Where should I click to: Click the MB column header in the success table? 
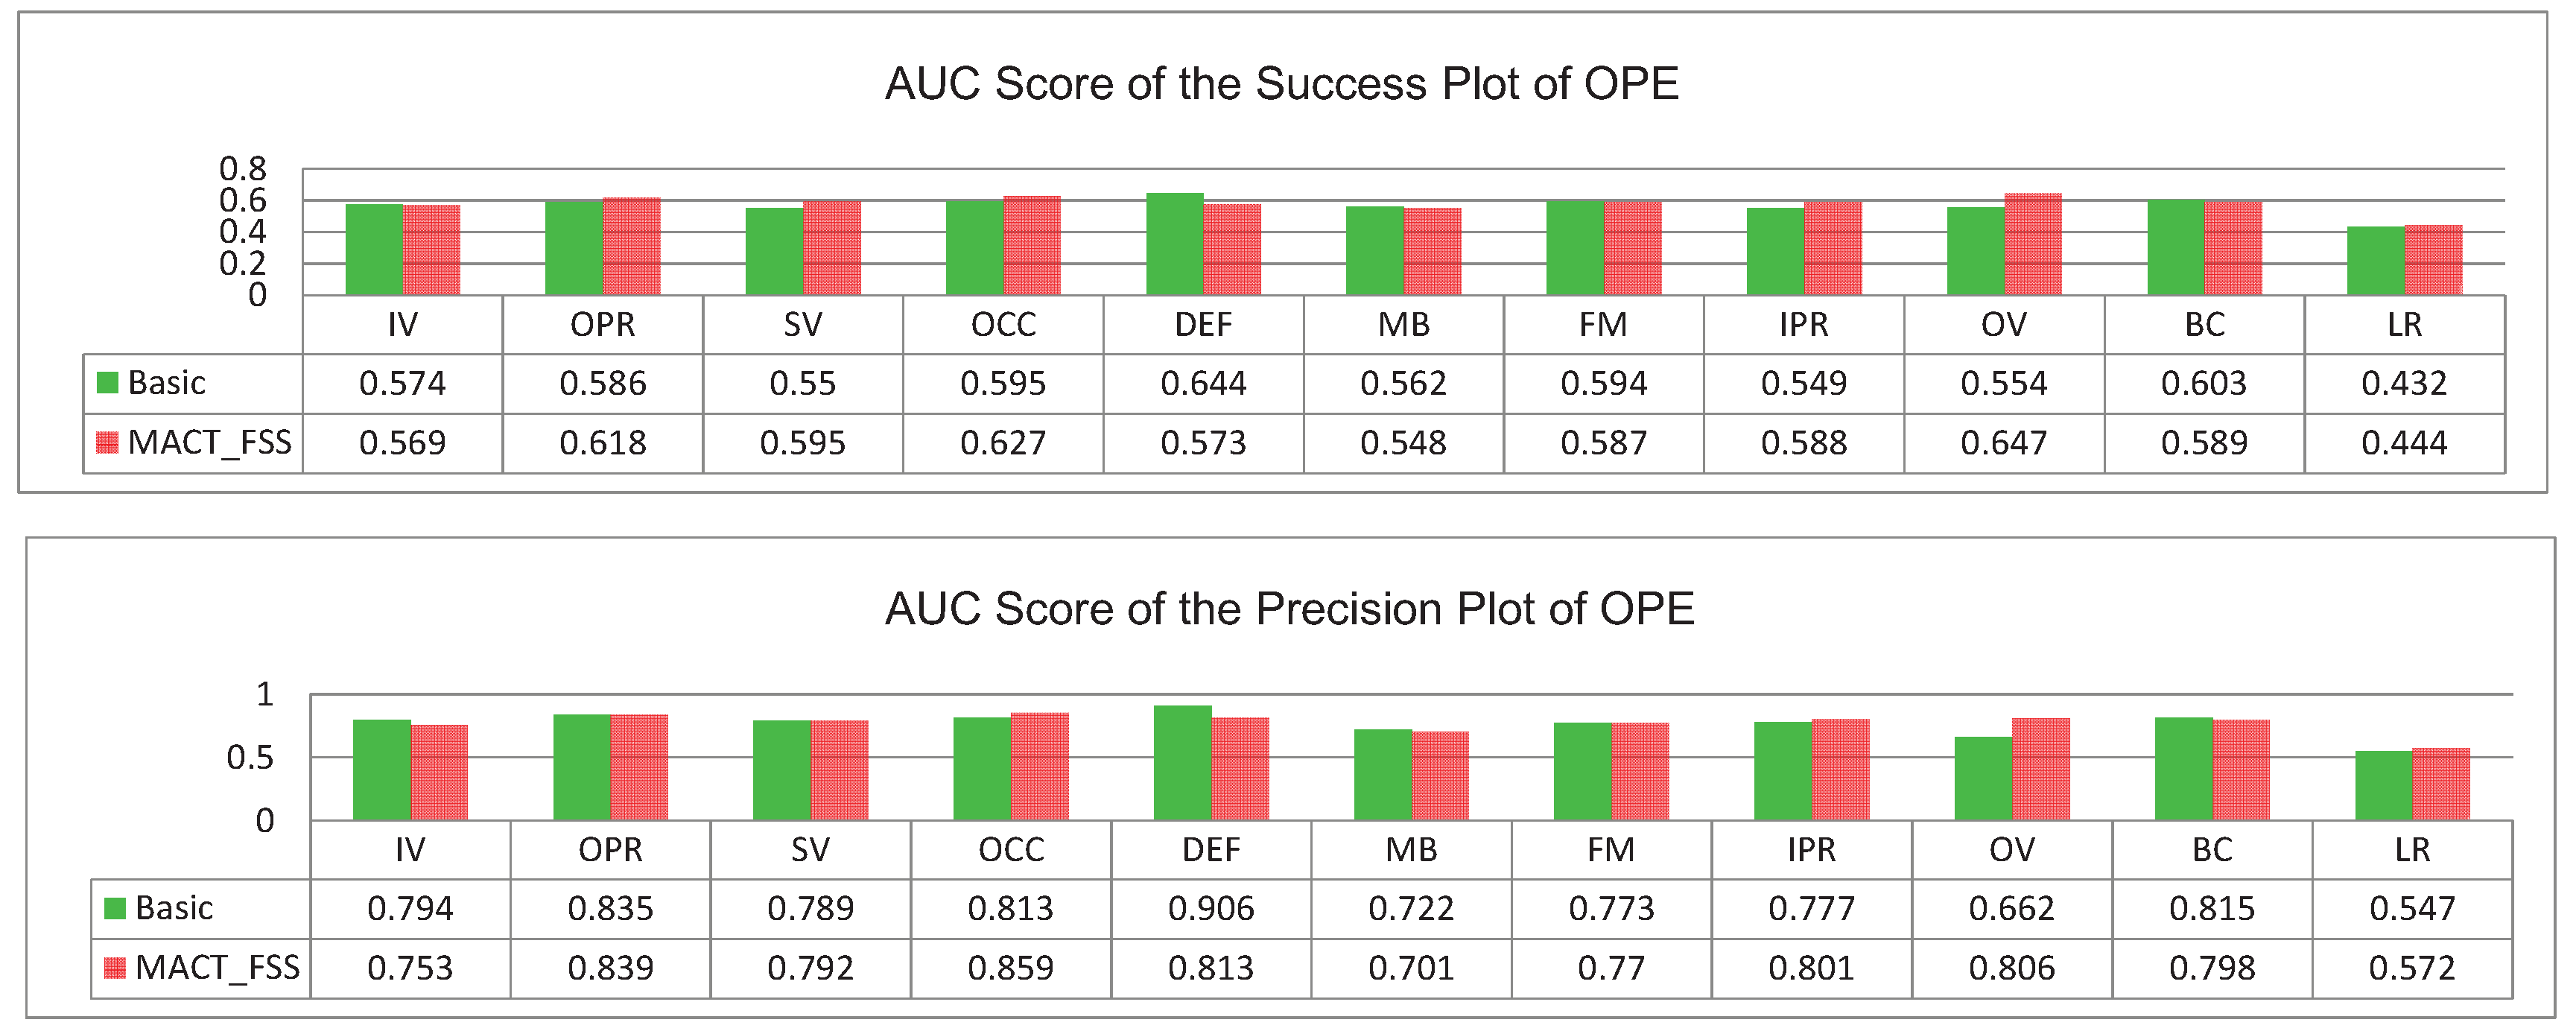(1404, 325)
